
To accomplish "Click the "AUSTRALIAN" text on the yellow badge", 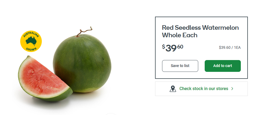I will tap(31, 35).
